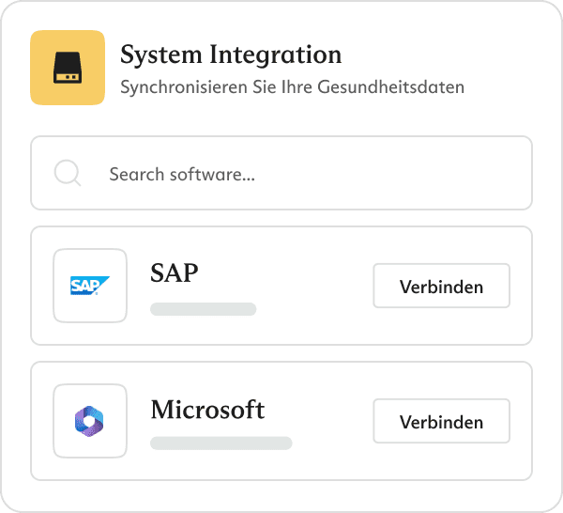Click the yellow System Integration drive icon

[x=67, y=67]
